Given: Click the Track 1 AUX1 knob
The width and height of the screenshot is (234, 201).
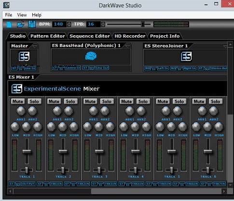Looking at the screenshot, I should [21, 111].
